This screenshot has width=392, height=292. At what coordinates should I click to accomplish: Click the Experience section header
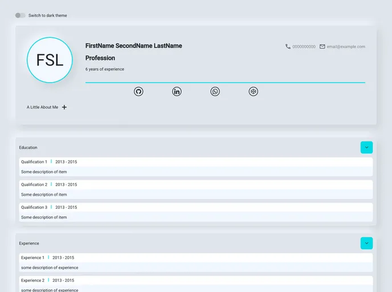point(29,244)
